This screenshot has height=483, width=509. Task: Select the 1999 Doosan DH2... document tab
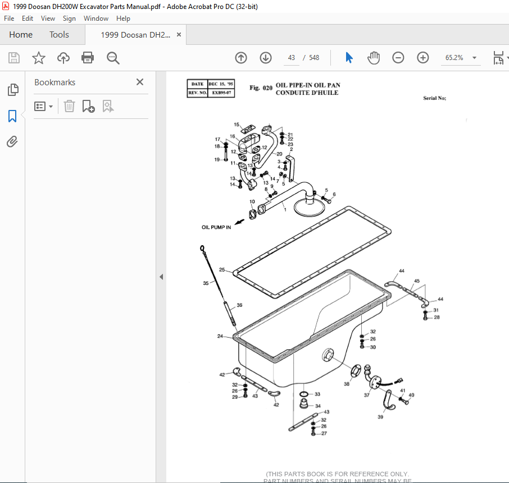tap(135, 35)
